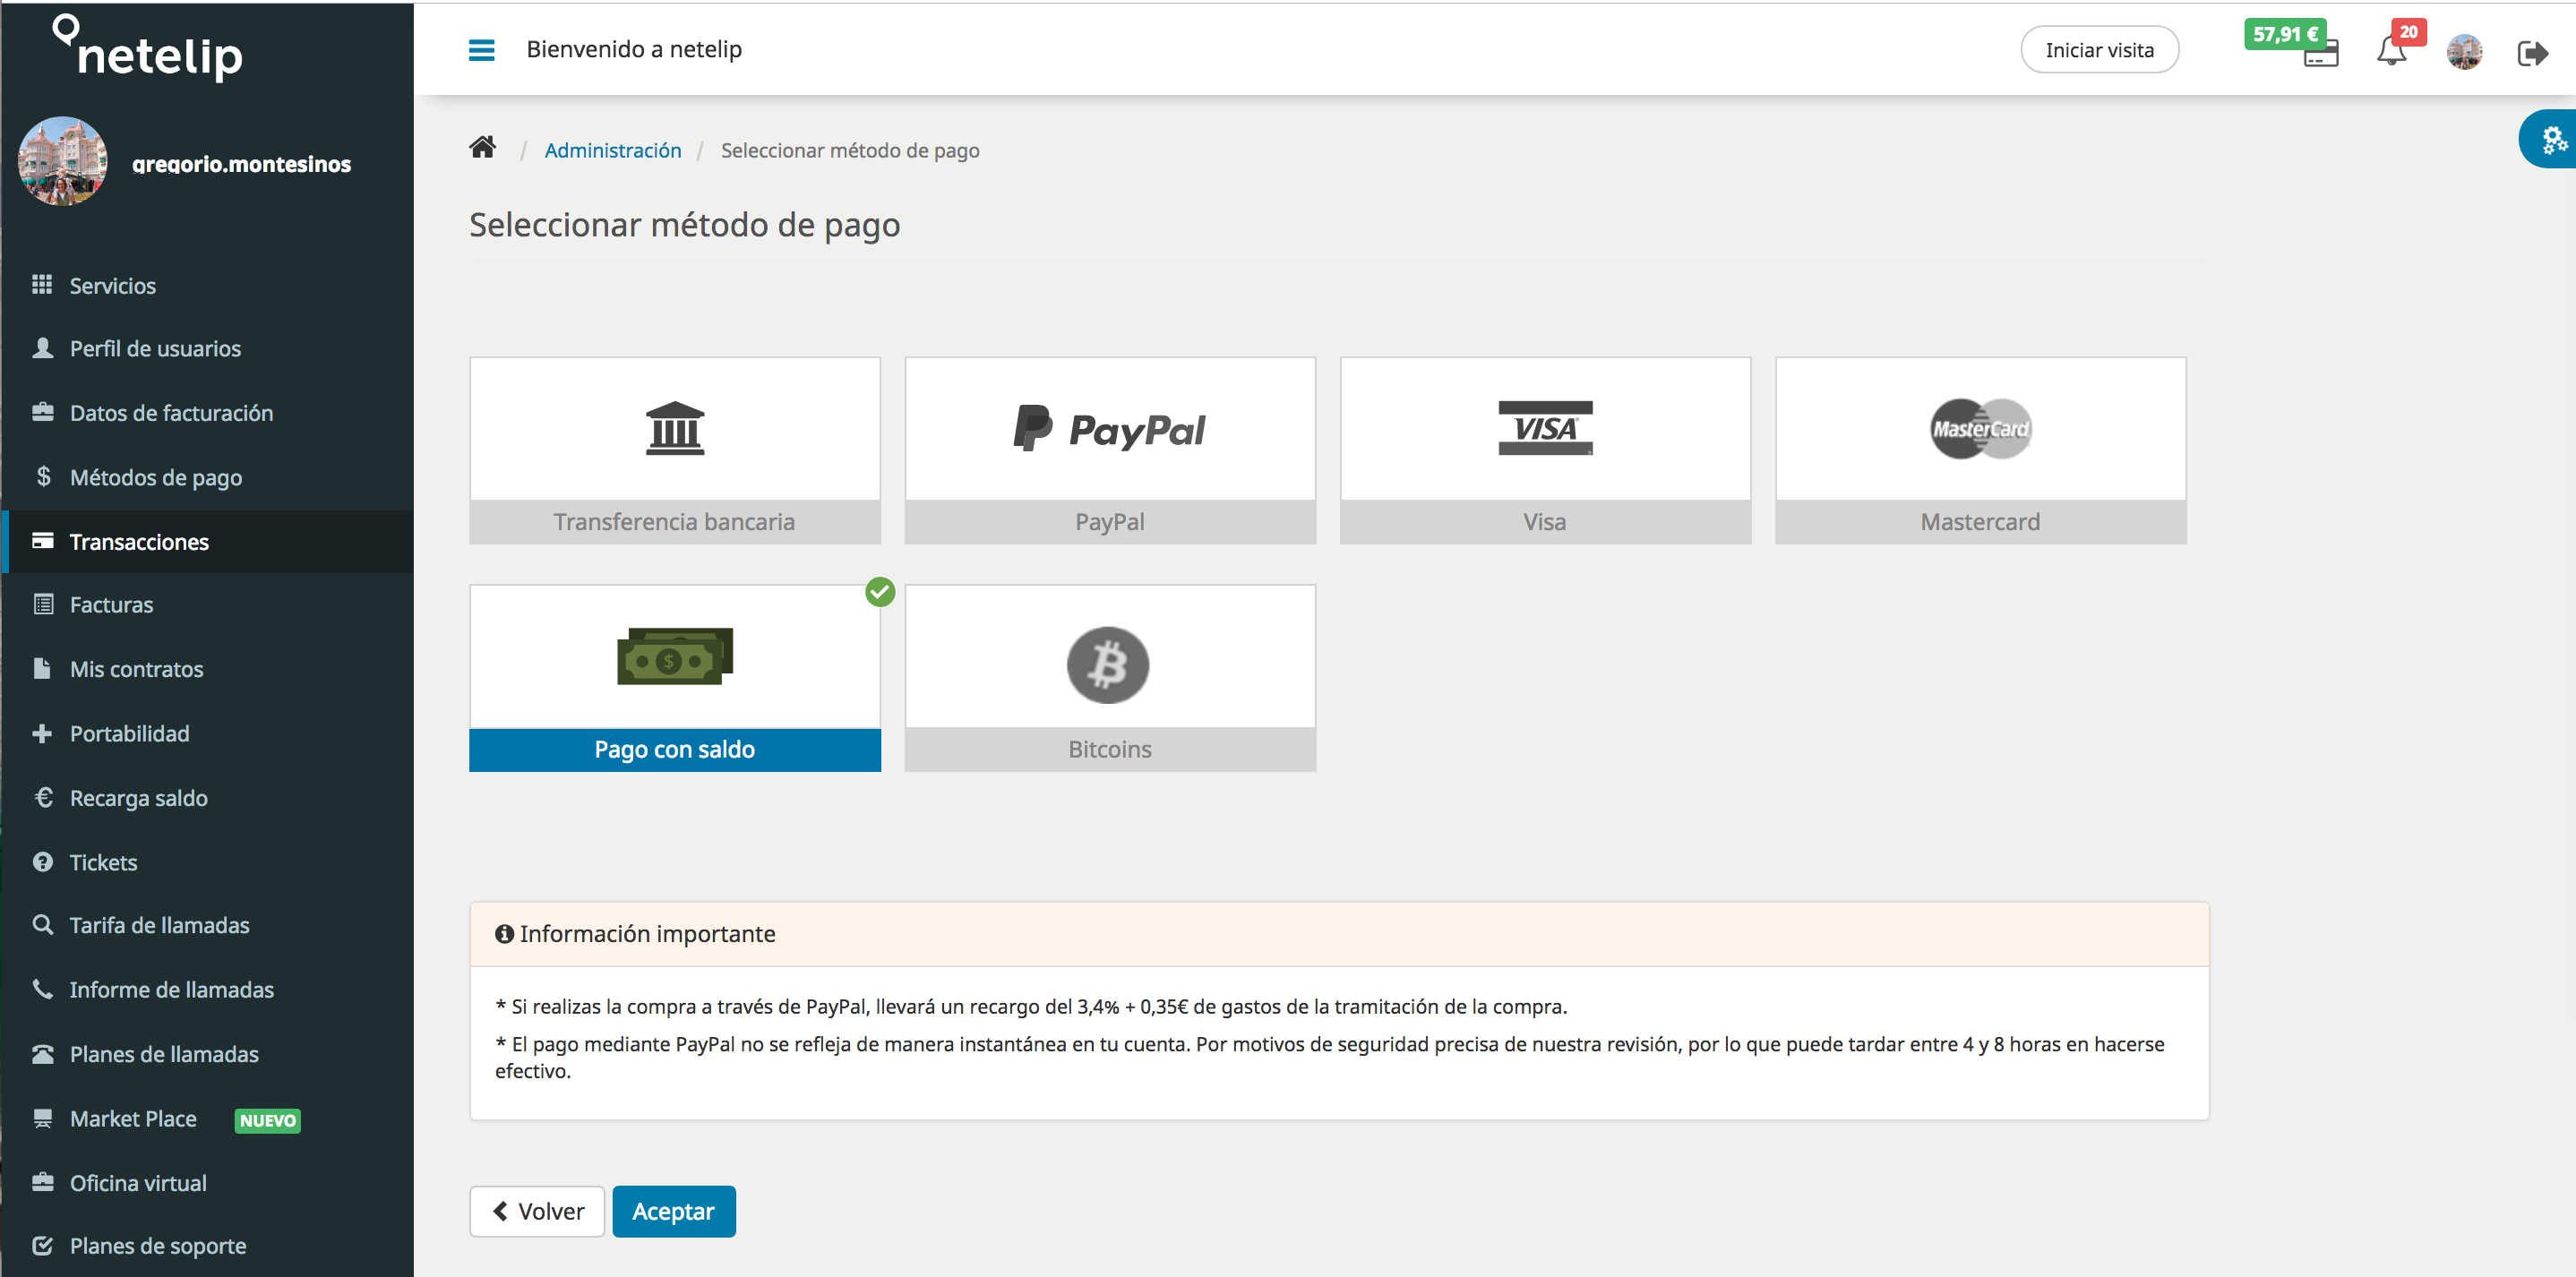The height and width of the screenshot is (1277, 2576).
Task: Click the Transferencia bancaria payment icon
Action: point(674,429)
